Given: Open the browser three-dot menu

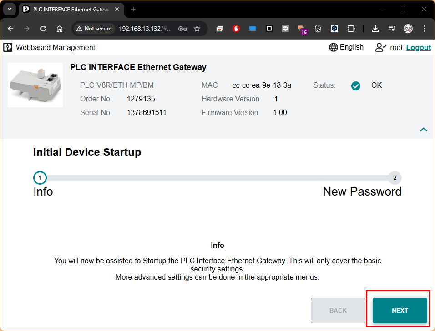Looking at the screenshot, I should [425, 29].
